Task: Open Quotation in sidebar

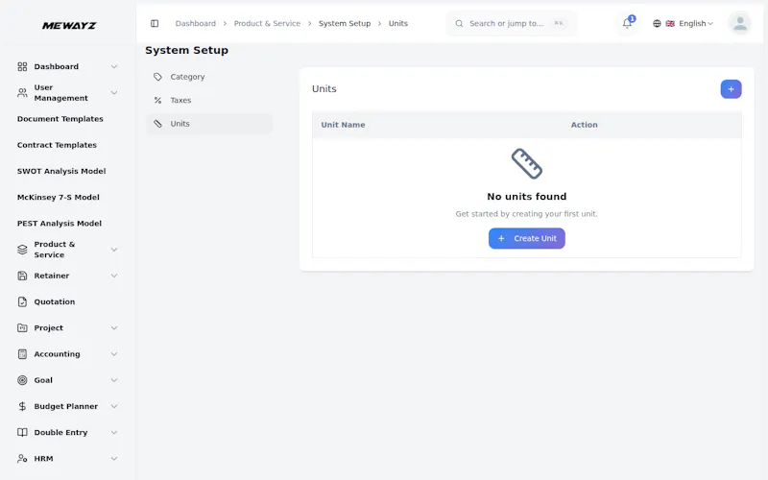Action: [55, 301]
